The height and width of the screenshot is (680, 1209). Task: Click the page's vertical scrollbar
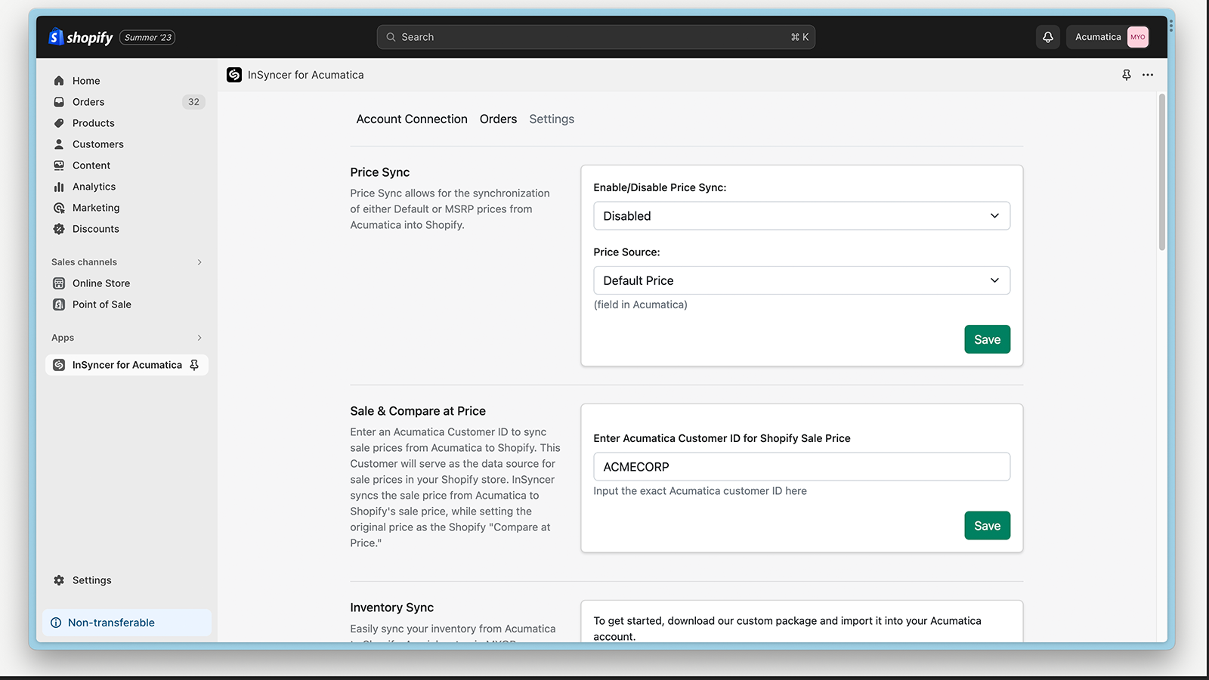(x=1161, y=172)
